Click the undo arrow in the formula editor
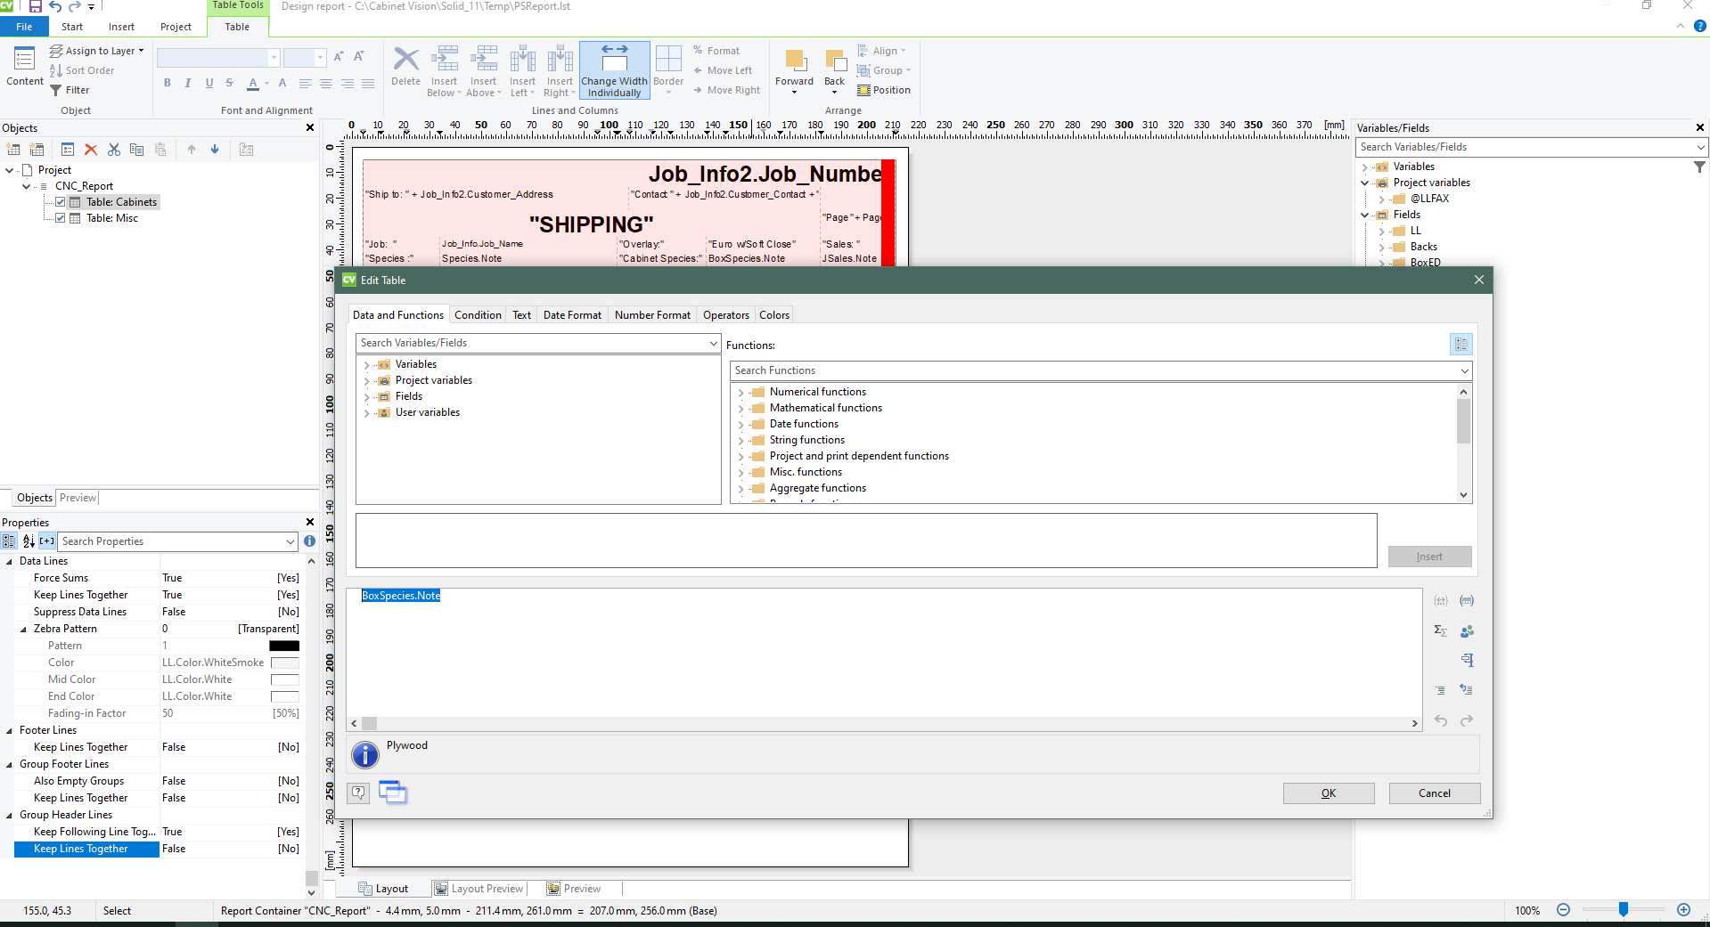Viewport: 1710px width, 927px height. point(1441,721)
